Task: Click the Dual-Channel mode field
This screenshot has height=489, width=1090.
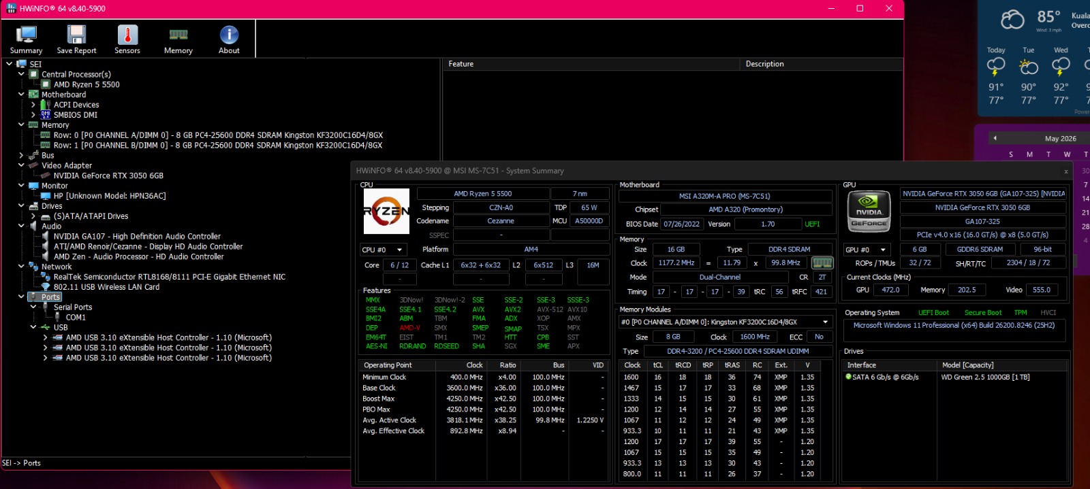Action: [x=719, y=277]
